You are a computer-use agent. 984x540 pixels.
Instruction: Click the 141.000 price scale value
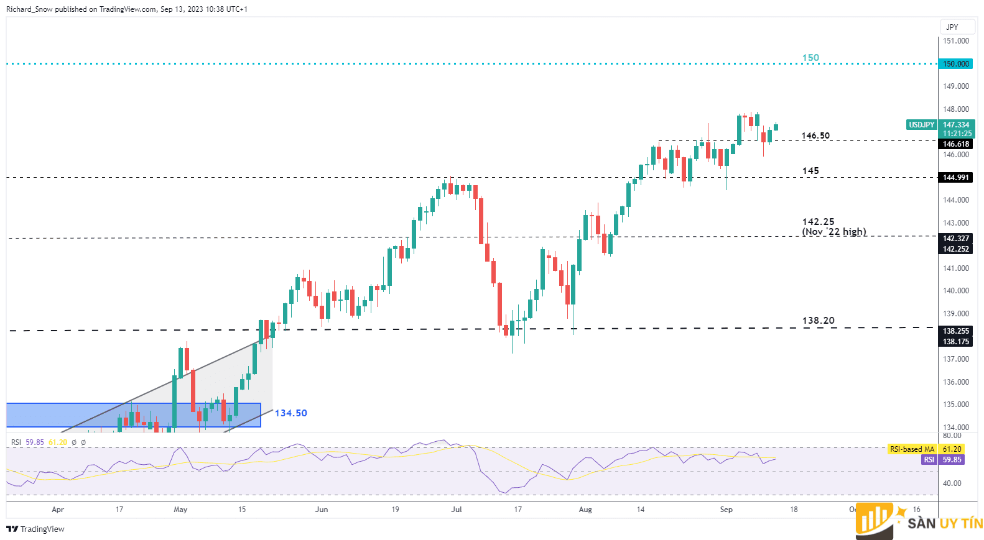pyautogui.click(x=956, y=268)
